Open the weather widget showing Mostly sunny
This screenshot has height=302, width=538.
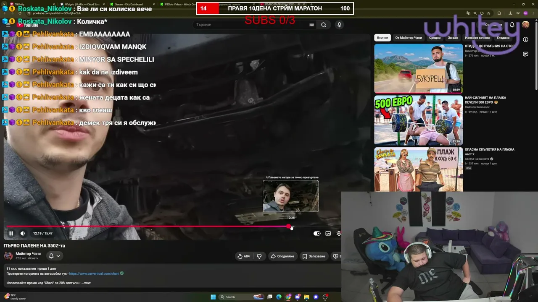(x=16, y=297)
